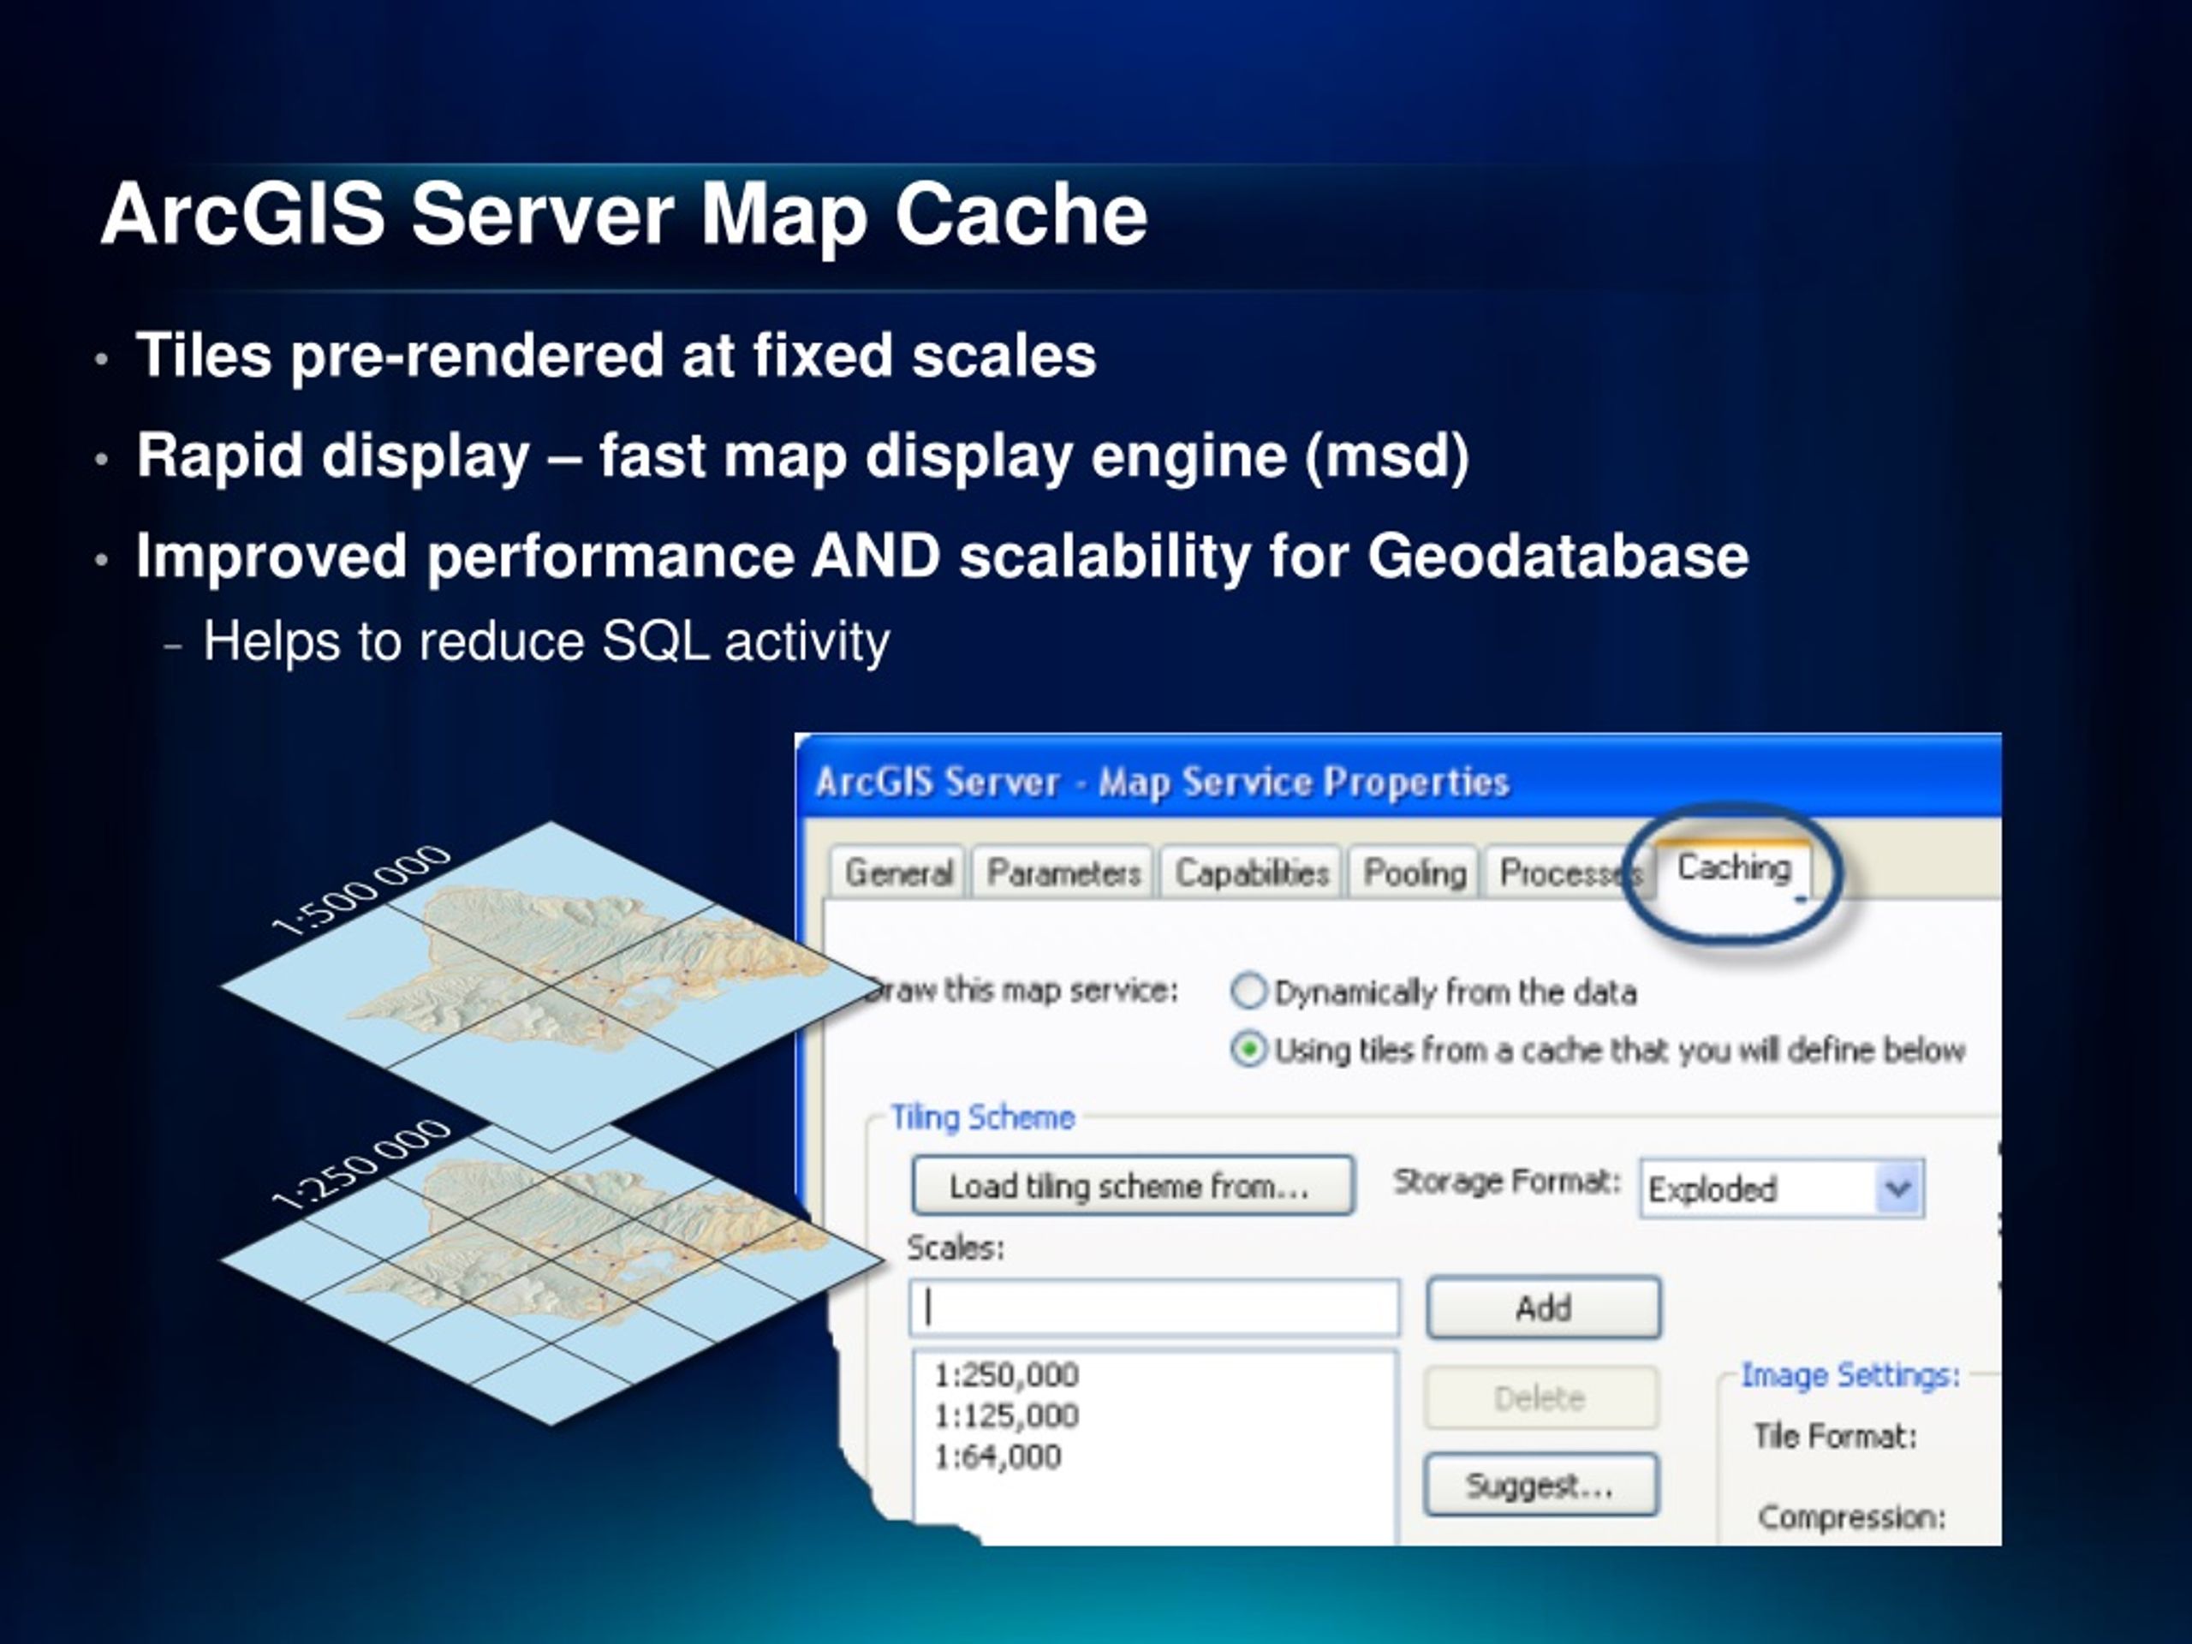Select the 1:64,000 scale entry
This screenshot has height=1644, width=2192.
coord(997,1456)
